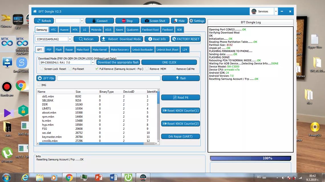Click the ONE CLICK button
This screenshot has width=325, height=182.
tap(169, 62)
